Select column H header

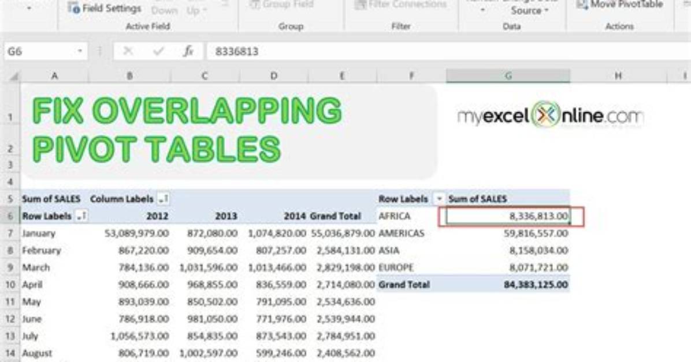tap(618, 76)
